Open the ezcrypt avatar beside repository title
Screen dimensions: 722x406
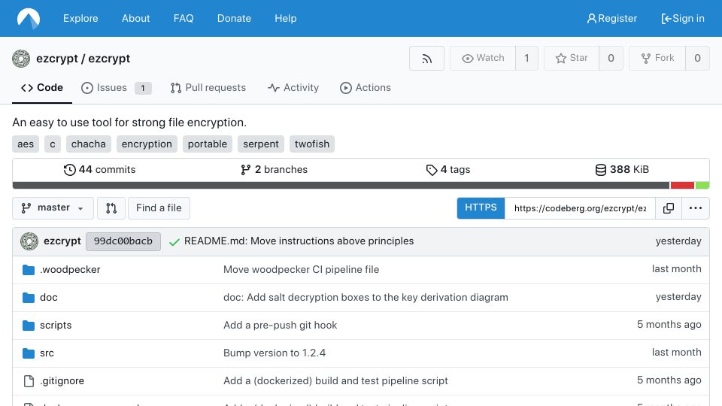click(x=21, y=59)
